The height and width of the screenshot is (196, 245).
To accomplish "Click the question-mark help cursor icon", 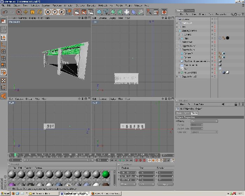I will pos(149,12).
